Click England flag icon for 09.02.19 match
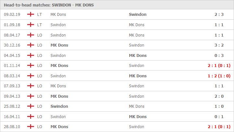Image resolution: width=234 pixels, height=132 pixels. 30,15
